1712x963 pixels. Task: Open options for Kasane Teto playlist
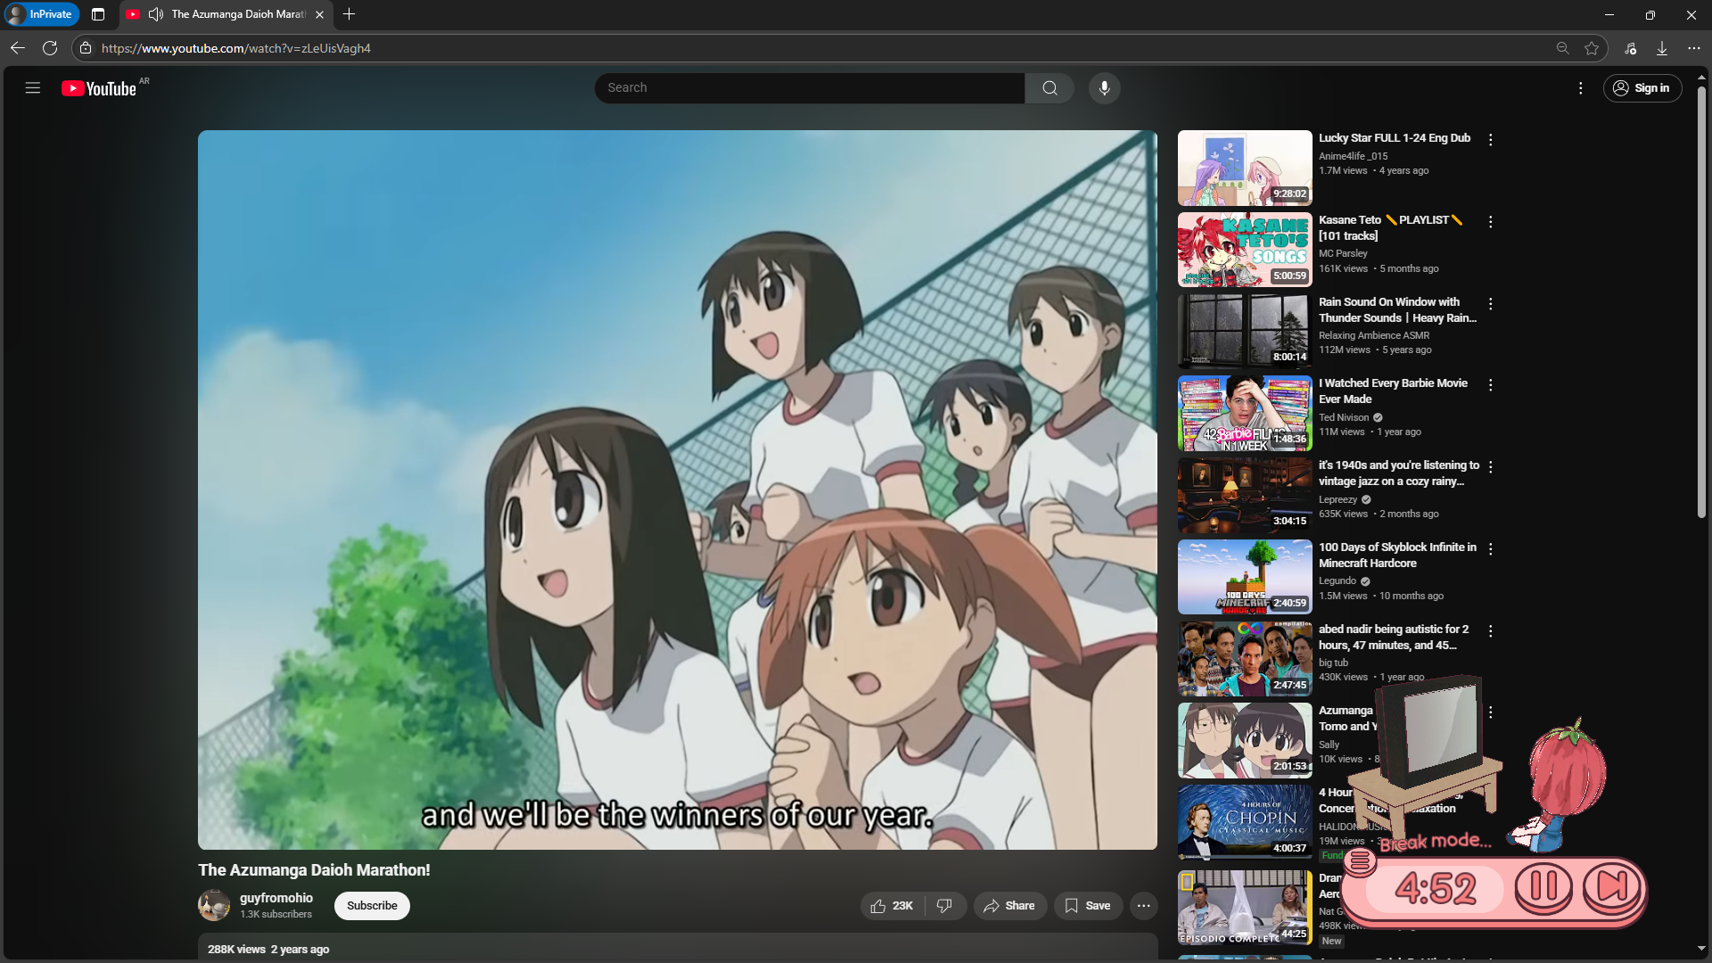(x=1490, y=222)
